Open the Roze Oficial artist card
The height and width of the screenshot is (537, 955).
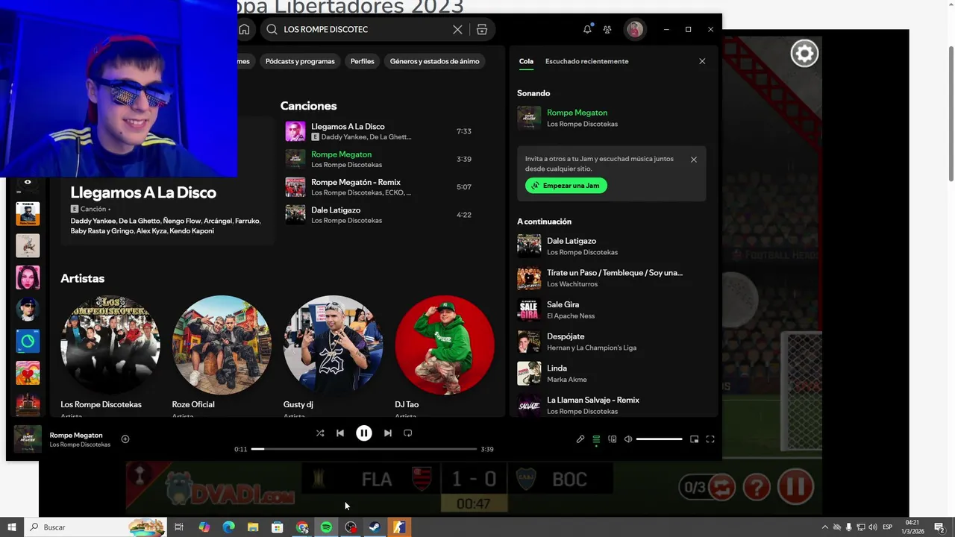(222, 354)
